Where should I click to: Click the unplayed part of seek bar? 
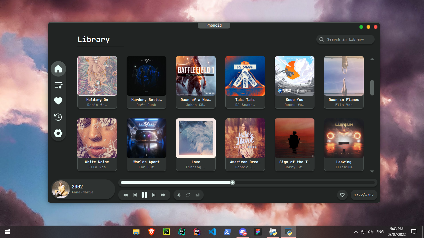tap(304, 183)
